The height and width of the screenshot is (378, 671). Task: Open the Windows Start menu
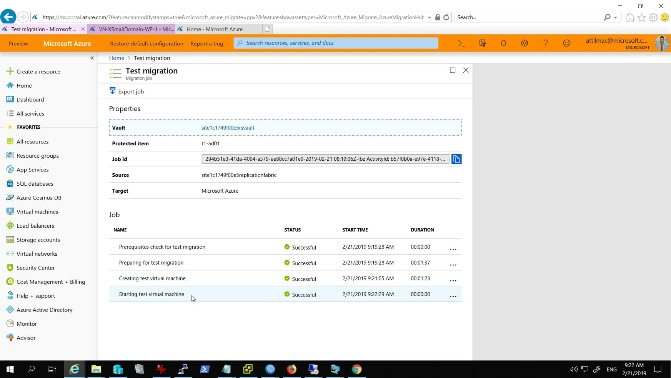coord(10,369)
